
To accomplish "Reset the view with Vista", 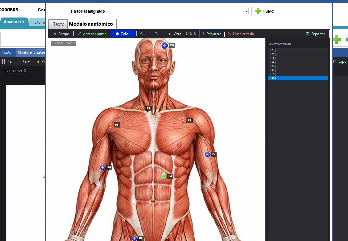I will tap(175, 34).
